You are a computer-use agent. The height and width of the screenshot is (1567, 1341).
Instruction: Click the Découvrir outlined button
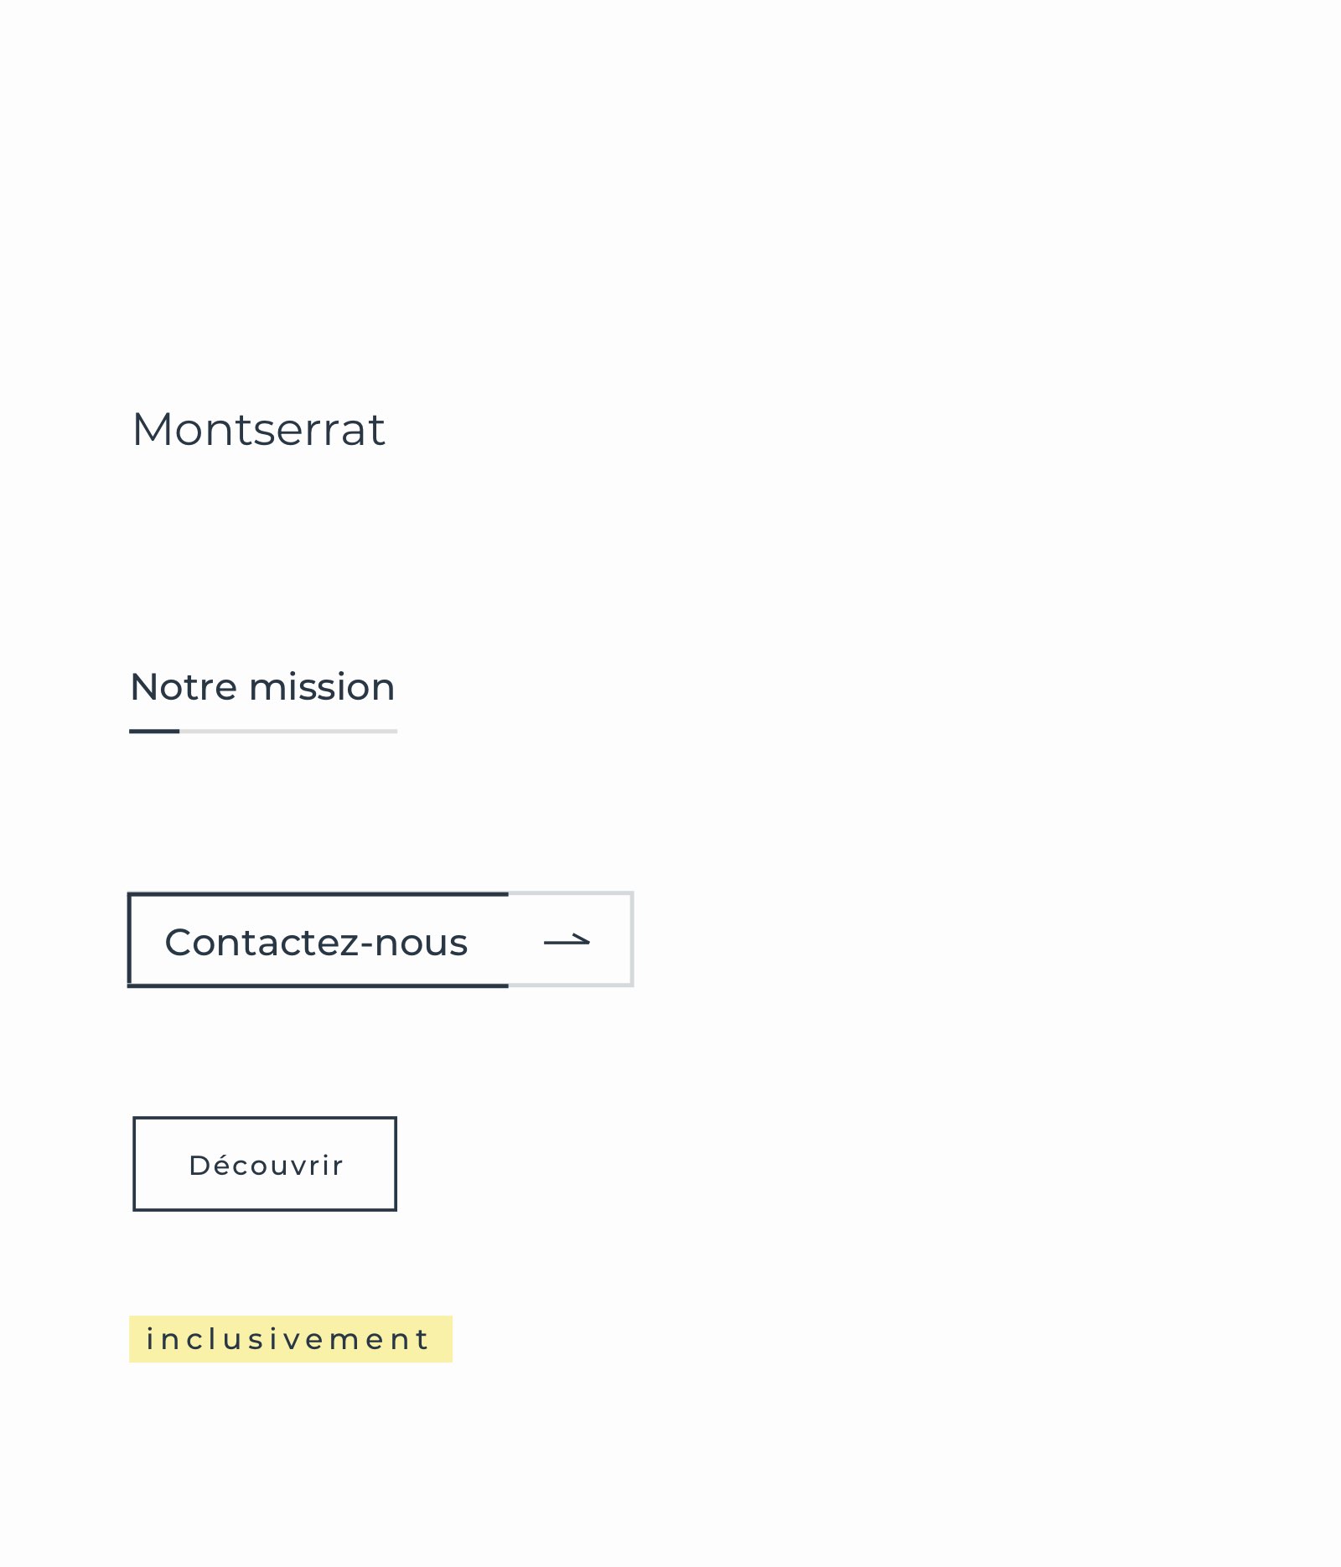click(265, 1164)
